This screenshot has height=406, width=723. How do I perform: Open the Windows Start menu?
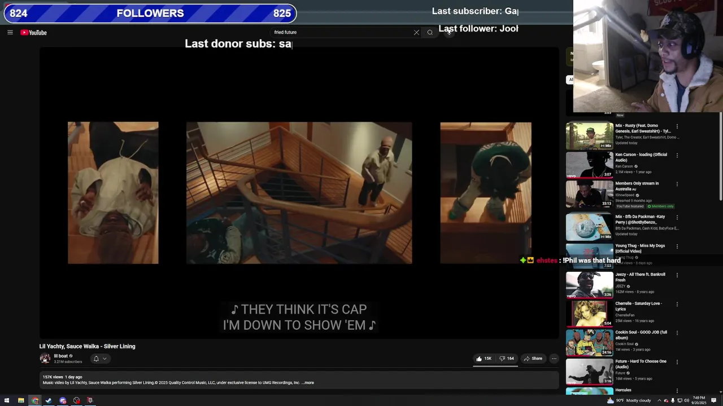pos(7,400)
